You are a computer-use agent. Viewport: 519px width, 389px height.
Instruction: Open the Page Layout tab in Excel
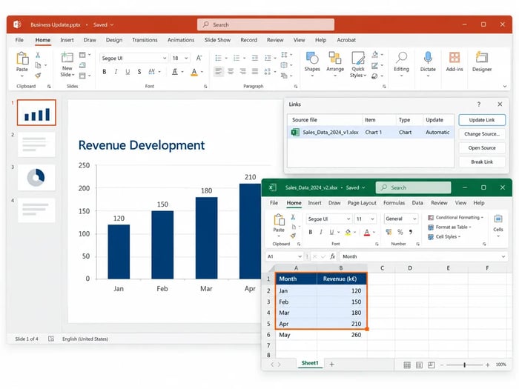tap(362, 203)
